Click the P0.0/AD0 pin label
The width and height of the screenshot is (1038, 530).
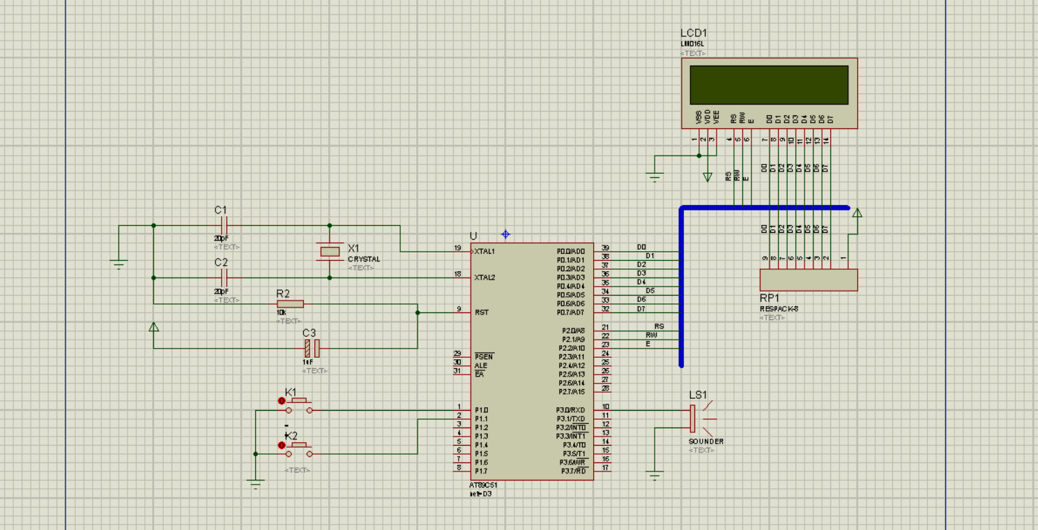click(571, 251)
